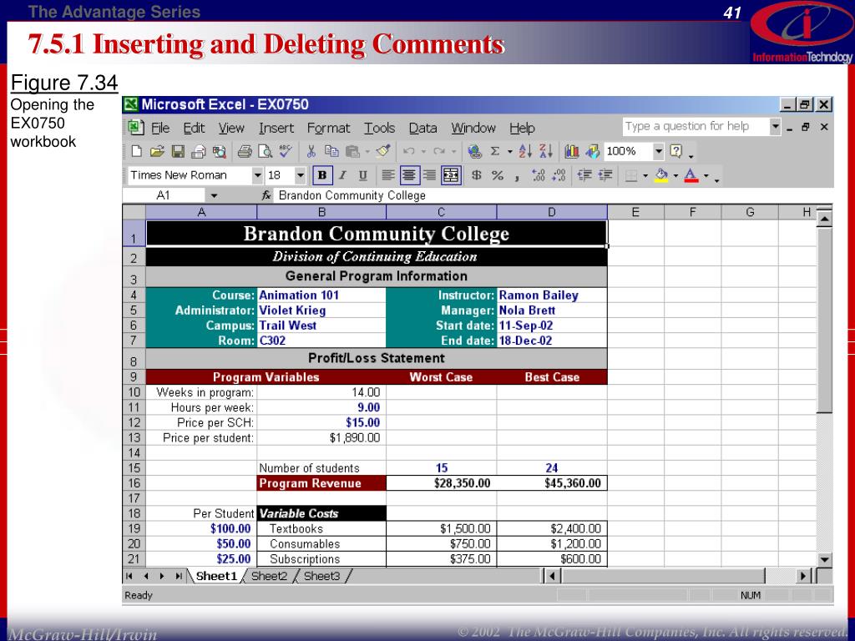Apply Comma Style format
The image size is (855, 641).
click(x=516, y=176)
